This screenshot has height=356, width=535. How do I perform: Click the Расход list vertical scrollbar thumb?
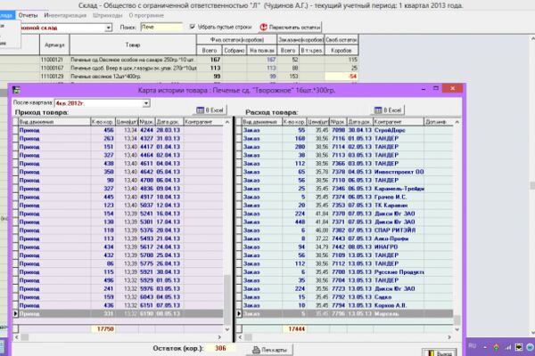[457, 320]
